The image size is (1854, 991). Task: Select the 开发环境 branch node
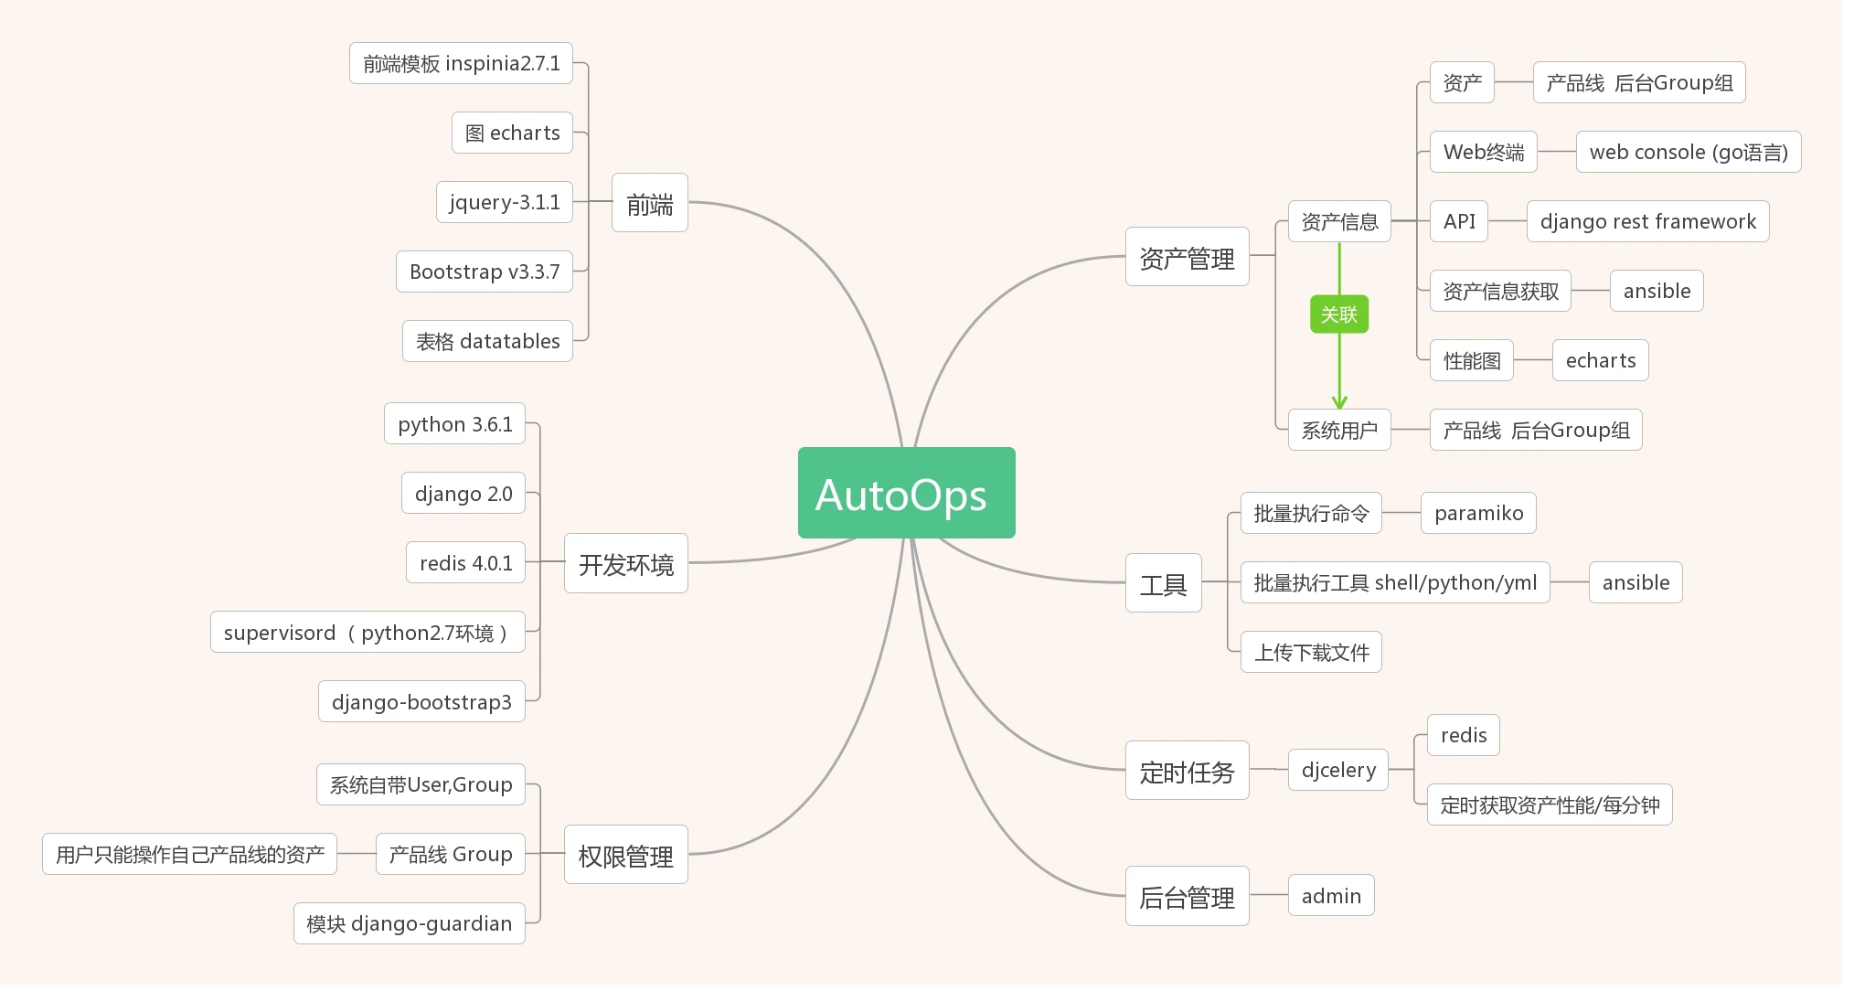point(626,563)
